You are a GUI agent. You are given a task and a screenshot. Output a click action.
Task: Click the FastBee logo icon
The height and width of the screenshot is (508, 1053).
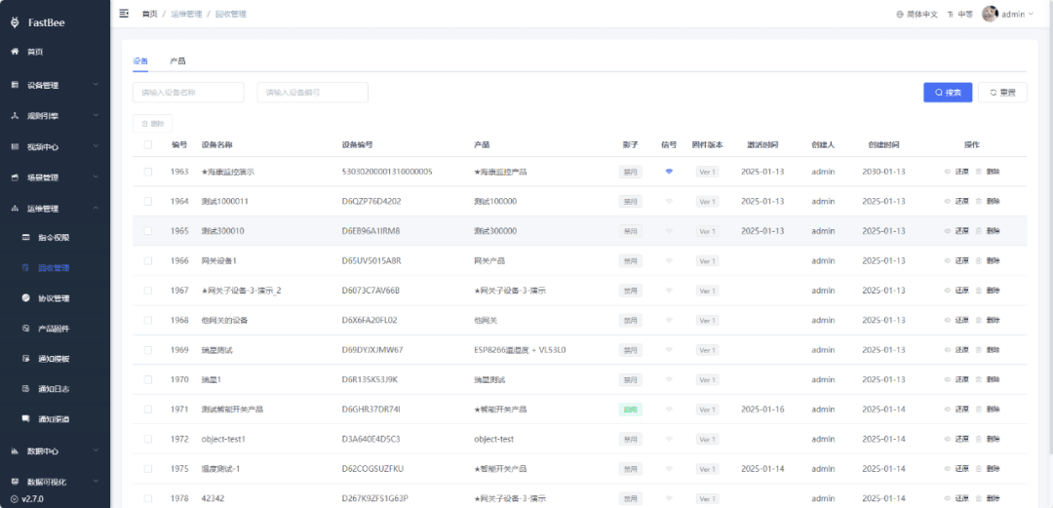[15, 22]
